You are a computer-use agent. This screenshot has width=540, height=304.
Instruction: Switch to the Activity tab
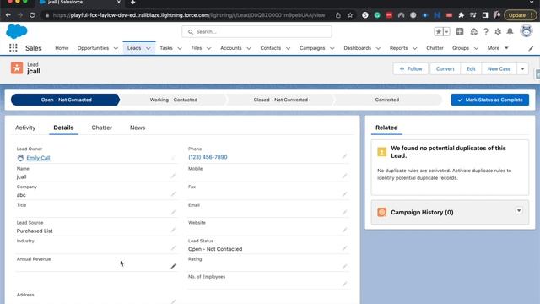[x=25, y=128]
